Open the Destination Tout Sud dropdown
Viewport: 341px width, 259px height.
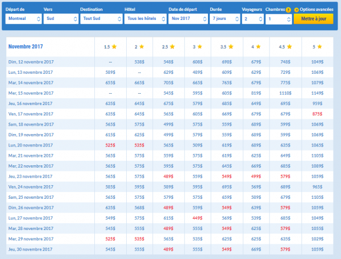point(99,19)
